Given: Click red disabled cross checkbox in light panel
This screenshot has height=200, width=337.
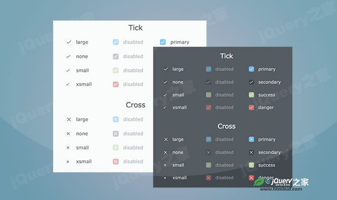Looking at the screenshot, I should 116,162.
